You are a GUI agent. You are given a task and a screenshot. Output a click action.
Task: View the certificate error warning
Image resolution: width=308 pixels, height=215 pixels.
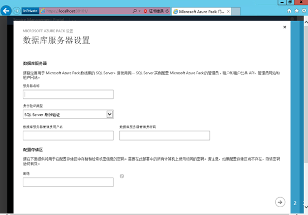point(154,11)
